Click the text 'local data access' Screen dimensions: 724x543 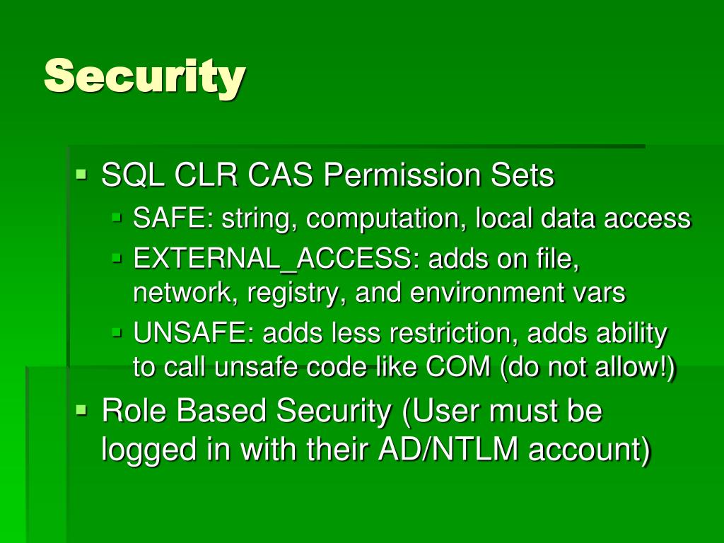(x=583, y=218)
